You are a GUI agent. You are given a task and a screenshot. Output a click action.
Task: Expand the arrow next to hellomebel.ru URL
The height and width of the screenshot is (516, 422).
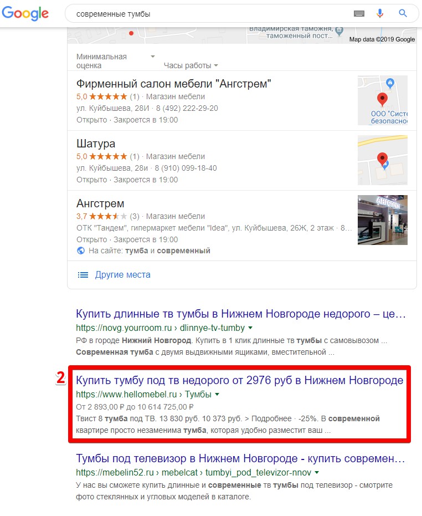pos(217,394)
